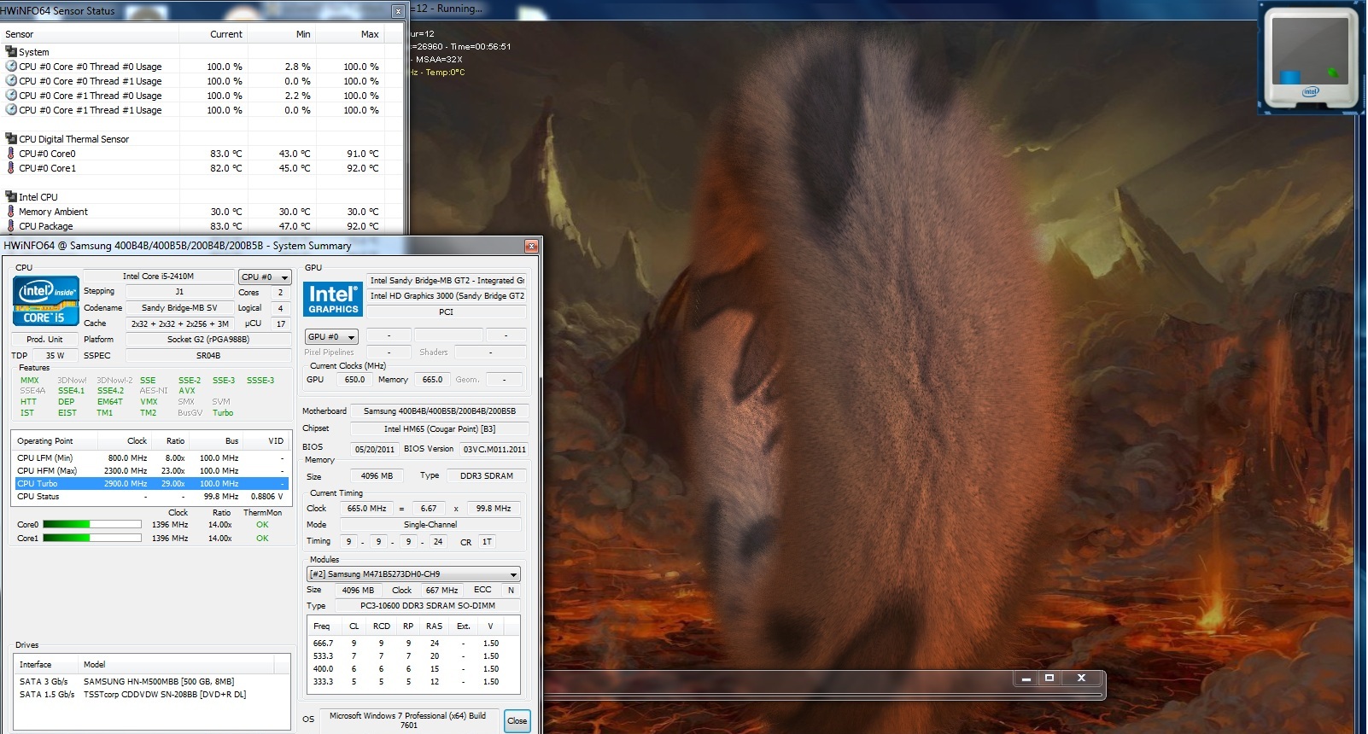Click the thermometer icon beside CPU#0 Core1
Image resolution: width=1368 pixels, height=734 pixels.
pyautogui.click(x=11, y=167)
